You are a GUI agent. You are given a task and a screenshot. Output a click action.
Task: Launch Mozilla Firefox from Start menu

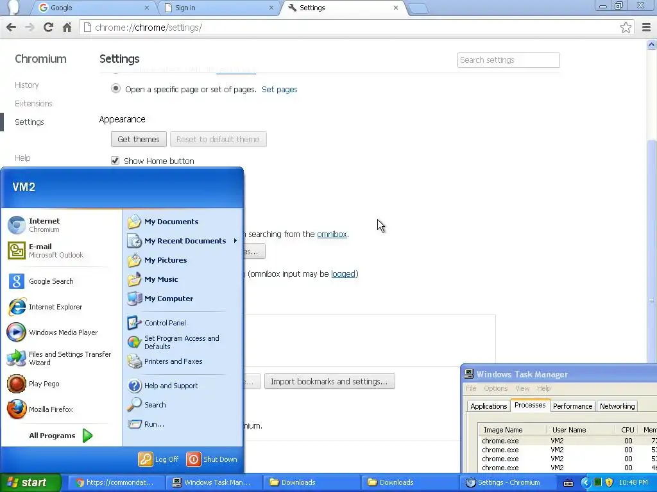point(61,409)
